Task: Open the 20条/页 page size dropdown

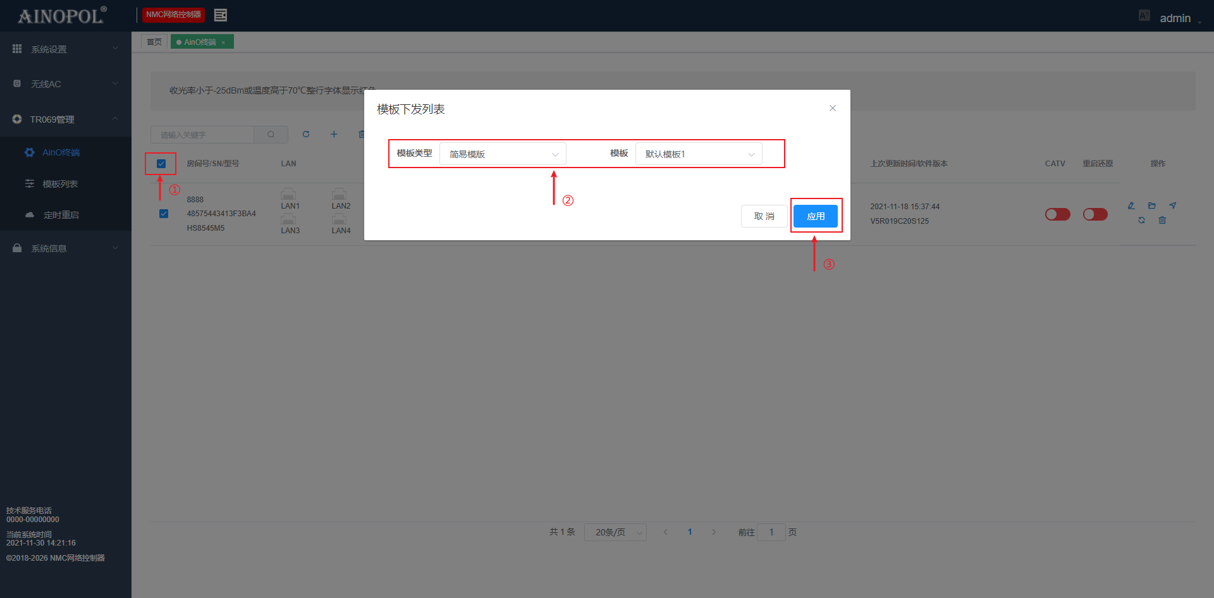Action: 615,532
